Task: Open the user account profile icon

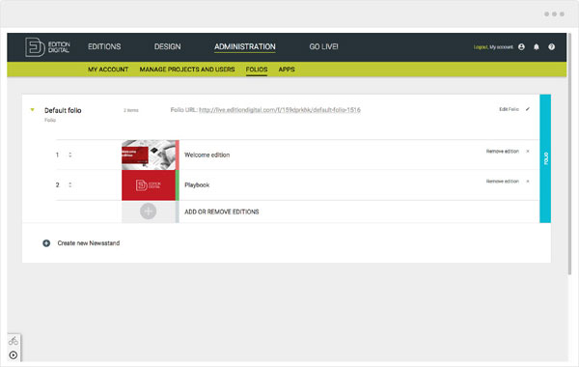Action: coord(521,47)
